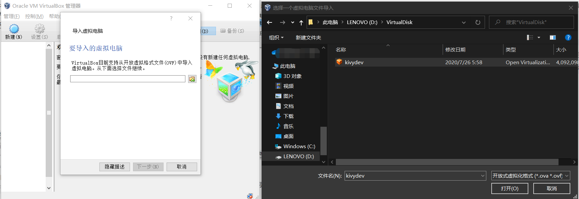Open Music (音乐) folder in sidebar
579x199 pixels.
click(x=284, y=126)
